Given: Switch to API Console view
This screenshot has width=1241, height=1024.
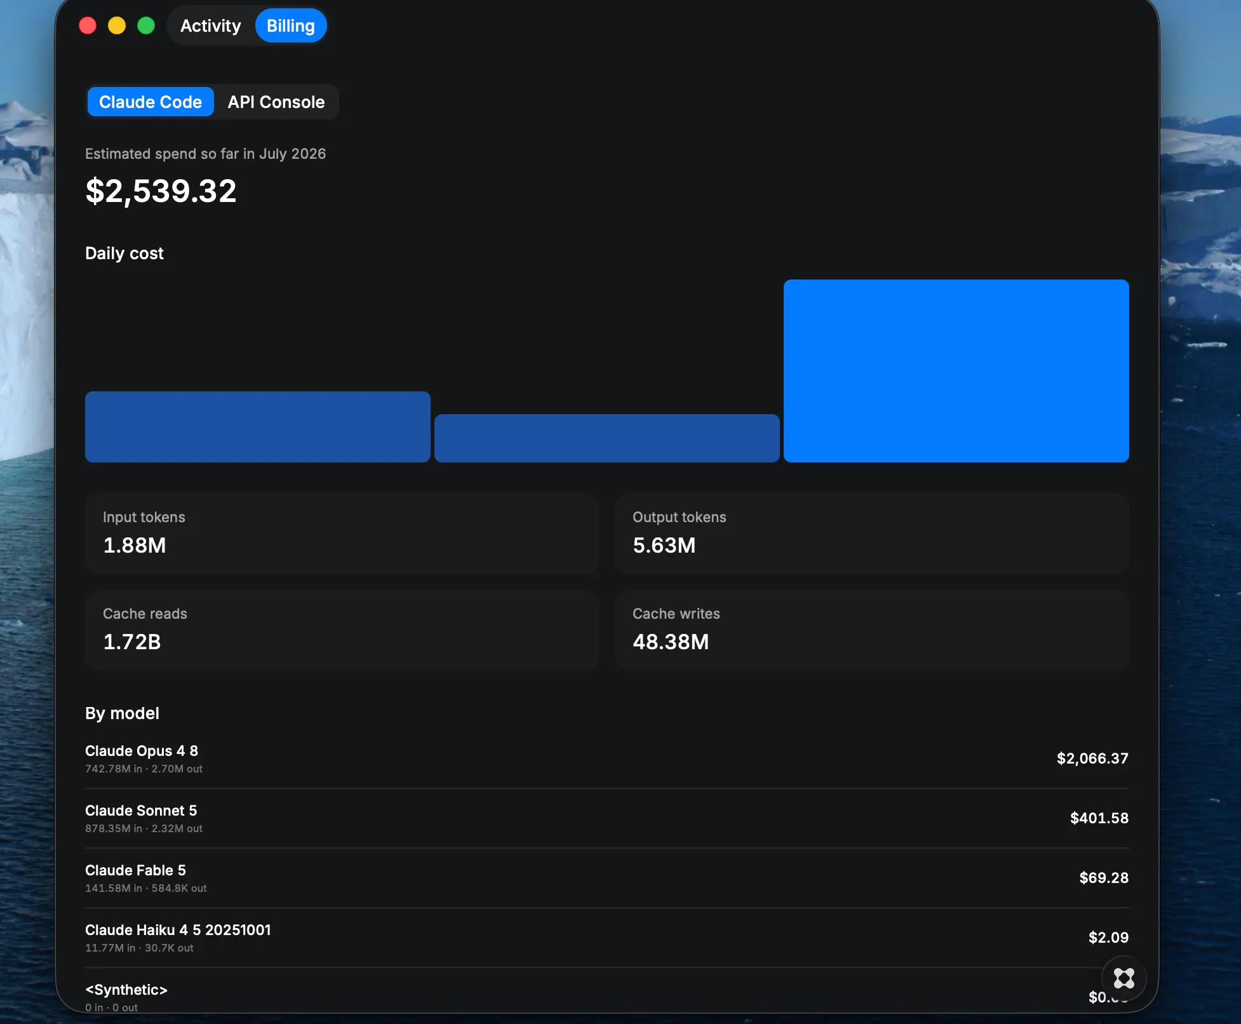Looking at the screenshot, I should pyautogui.click(x=276, y=102).
